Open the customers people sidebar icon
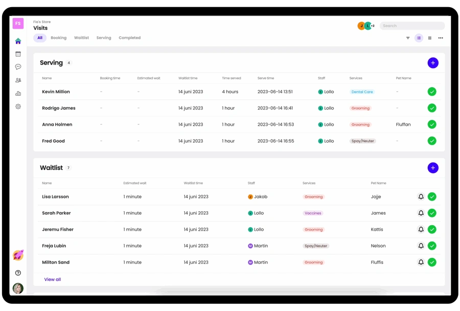 (18, 80)
